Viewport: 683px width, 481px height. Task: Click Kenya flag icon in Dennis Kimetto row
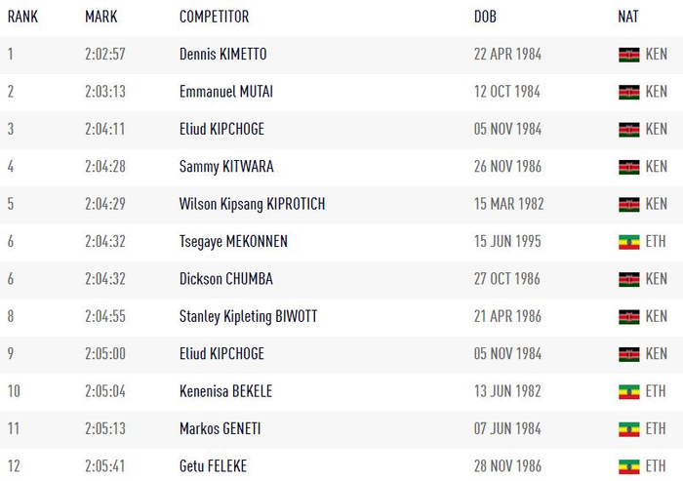628,55
